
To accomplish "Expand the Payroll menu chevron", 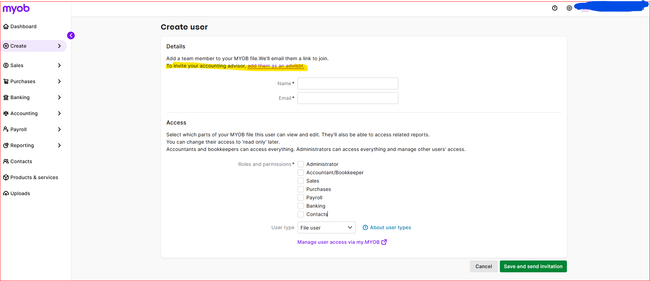I will 59,129.
